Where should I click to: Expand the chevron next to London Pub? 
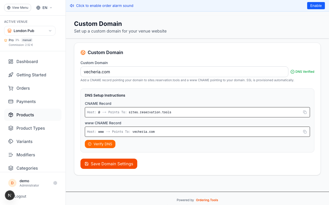pos(50,30)
